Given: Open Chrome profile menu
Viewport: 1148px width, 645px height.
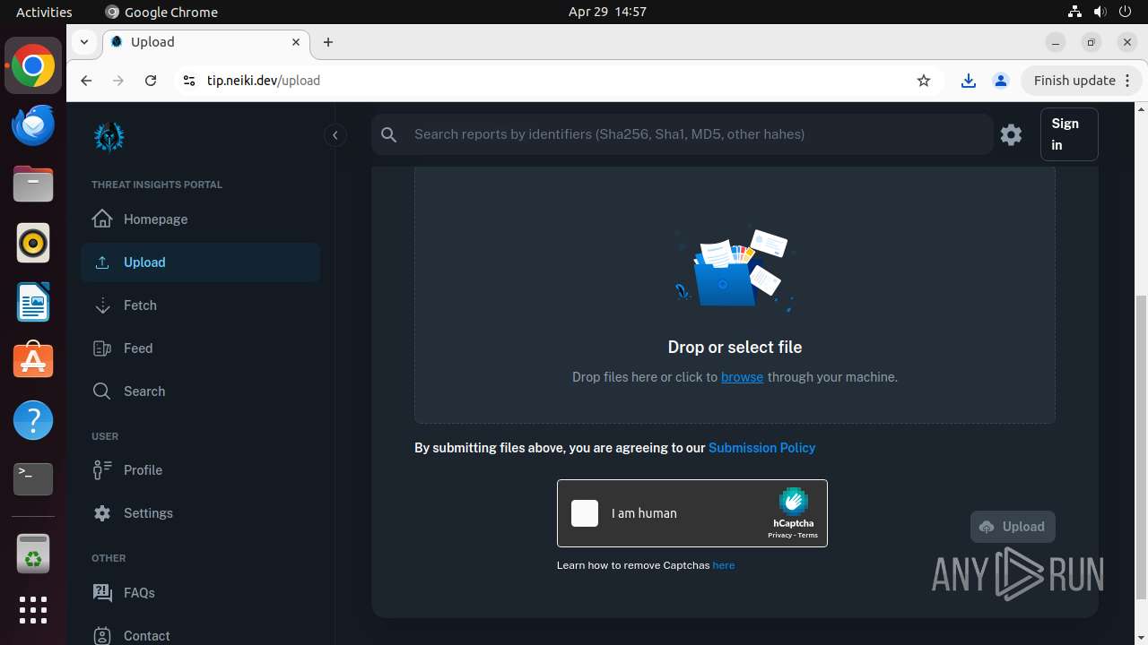Looking at the screenshot, I should click(1001, 81).
